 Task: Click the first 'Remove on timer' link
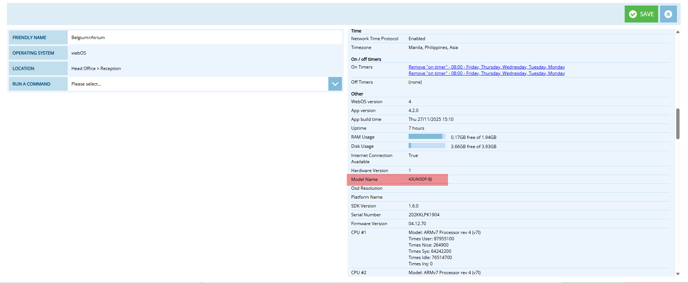pyautogui.click(x=486, y=67)
